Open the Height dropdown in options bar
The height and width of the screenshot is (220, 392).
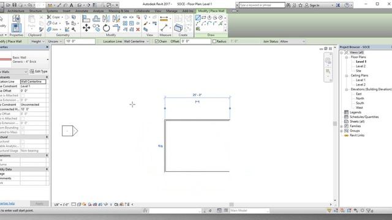[38, 42]
